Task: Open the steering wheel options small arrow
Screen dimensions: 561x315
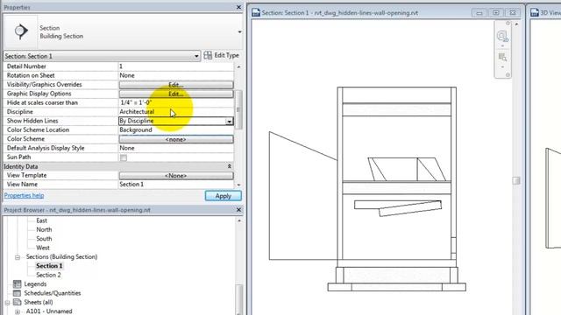Action: tap(502, 46)
